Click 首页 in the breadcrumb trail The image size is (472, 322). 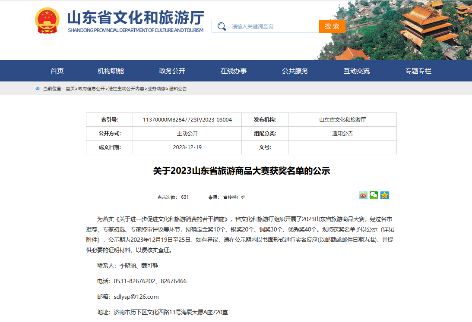coord(70,89)
